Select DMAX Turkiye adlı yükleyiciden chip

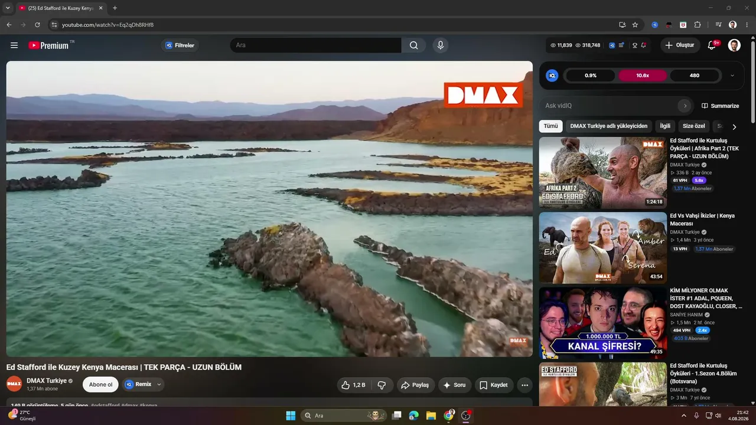pyautogui.click(x=609, y=126)
